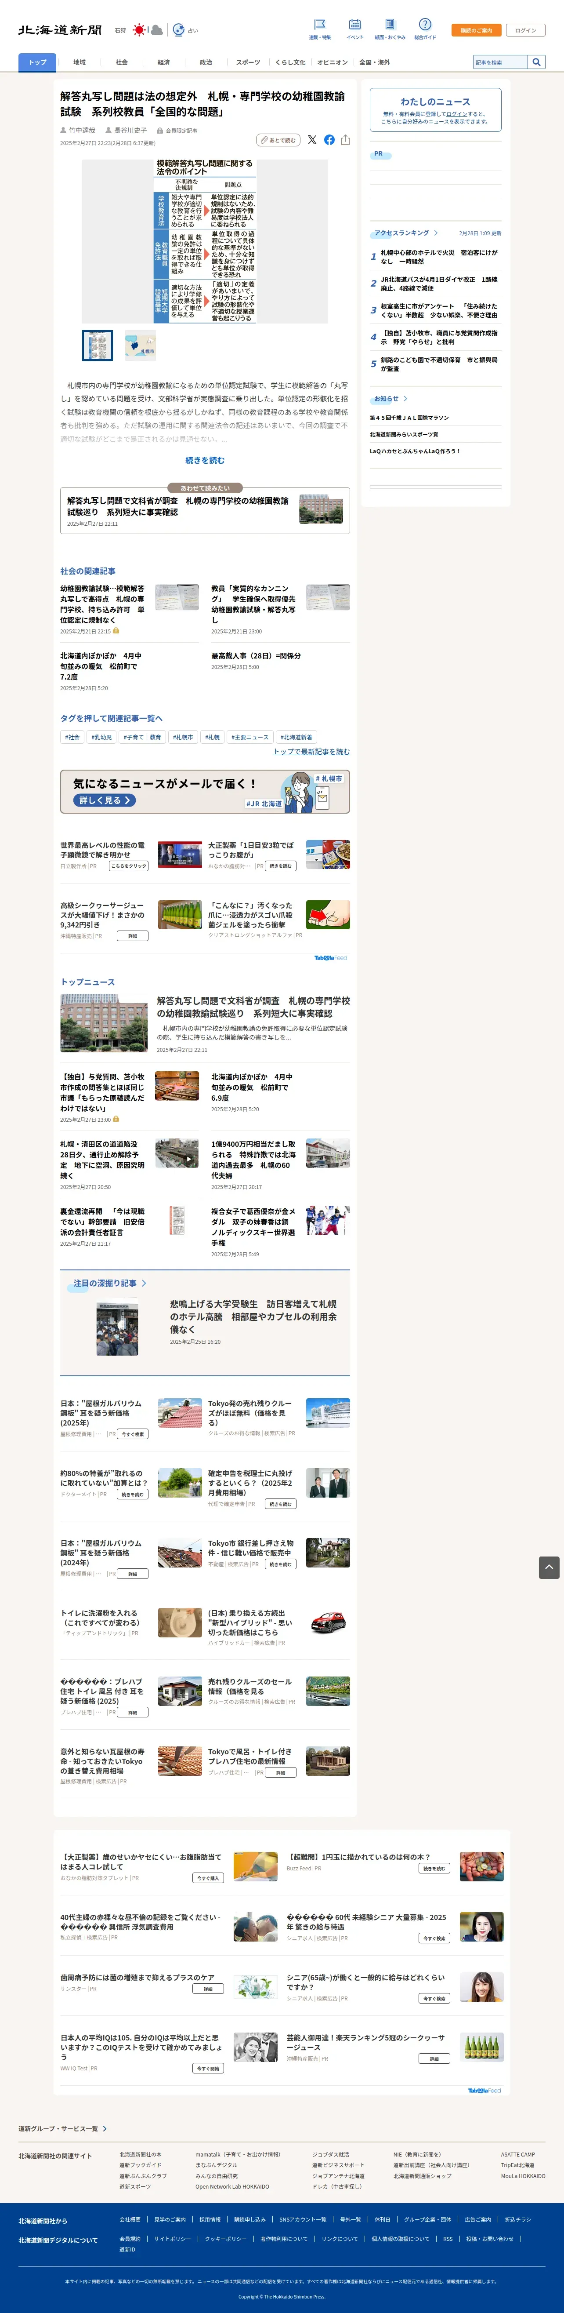Click the #乳幼児 tag

(101, 737)
